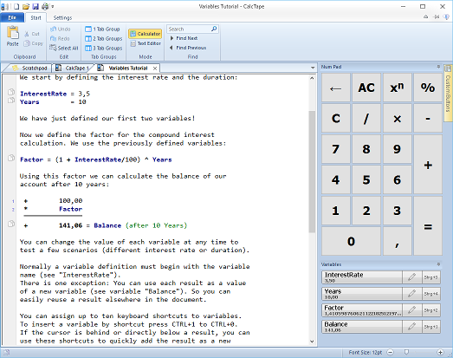Click Cut in the Clipboard group
This screenshot has width=453, height=358.
(32, 34)
